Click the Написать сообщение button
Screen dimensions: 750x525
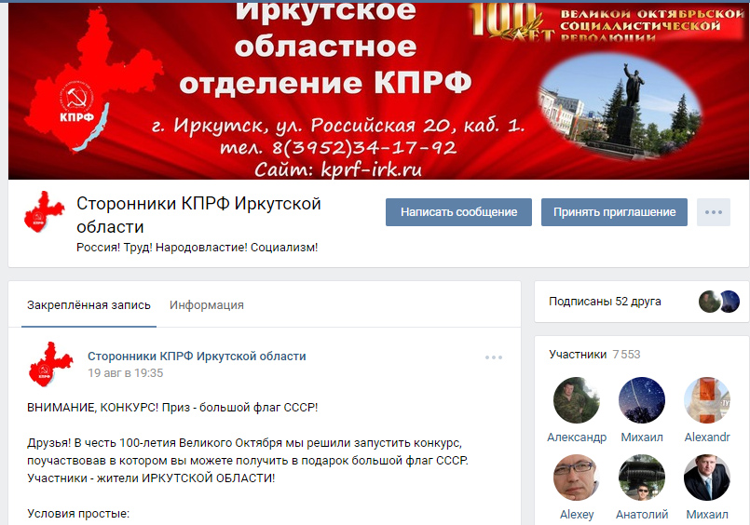tap(458, 212)
